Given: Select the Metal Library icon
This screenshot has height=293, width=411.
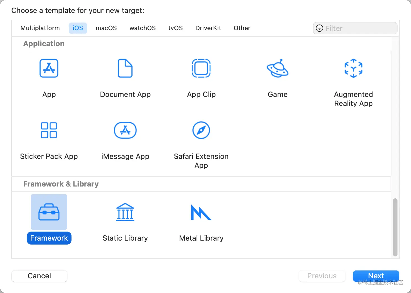Looking at the screenshot, I should pos(201,212).
